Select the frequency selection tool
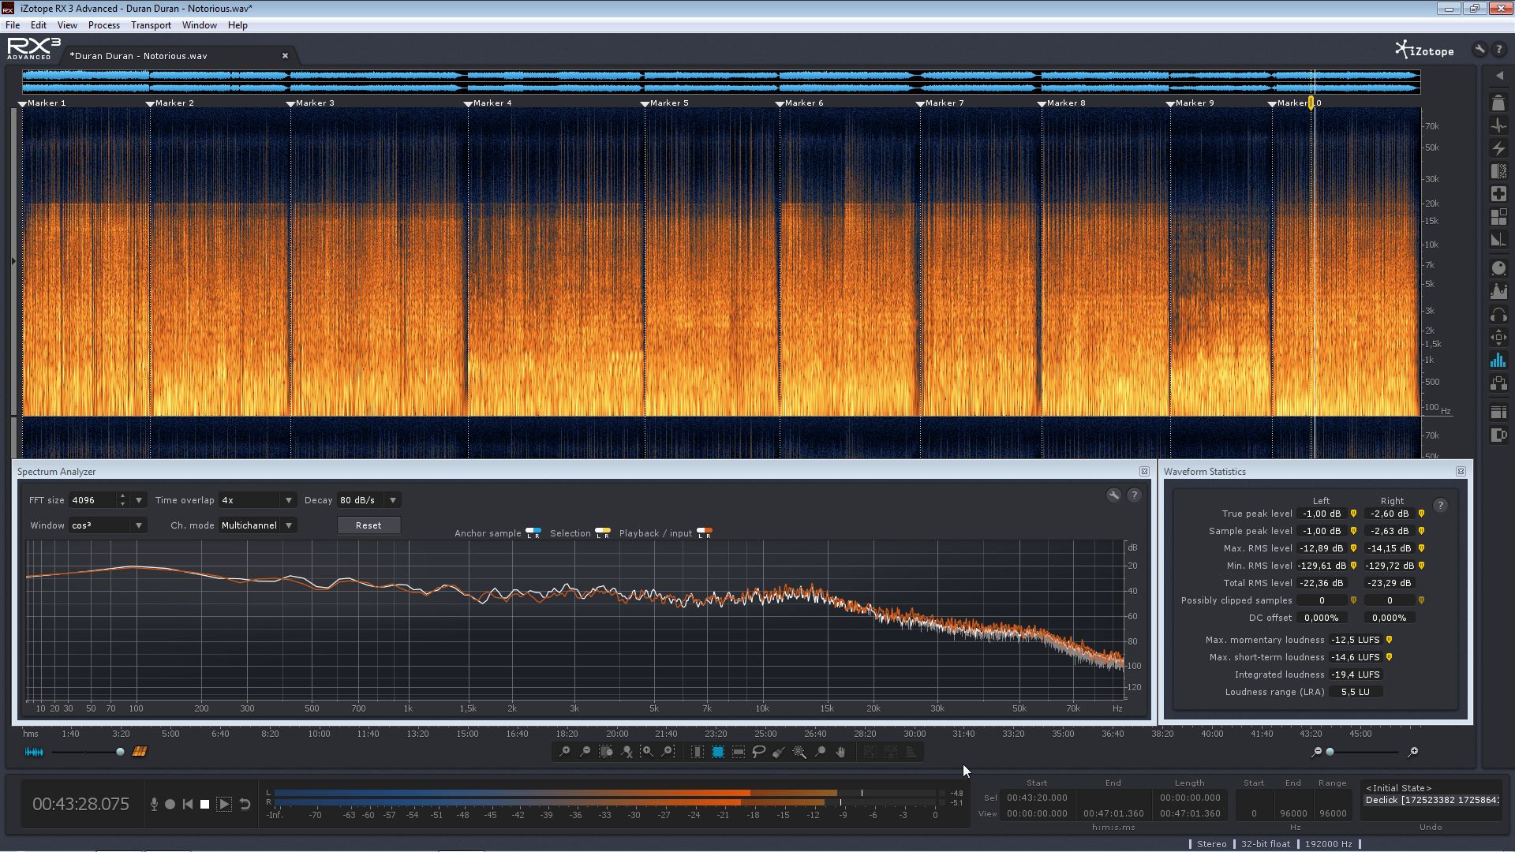Image resolution: width=1515 pixels, height=852 pixels. point(738,752)
